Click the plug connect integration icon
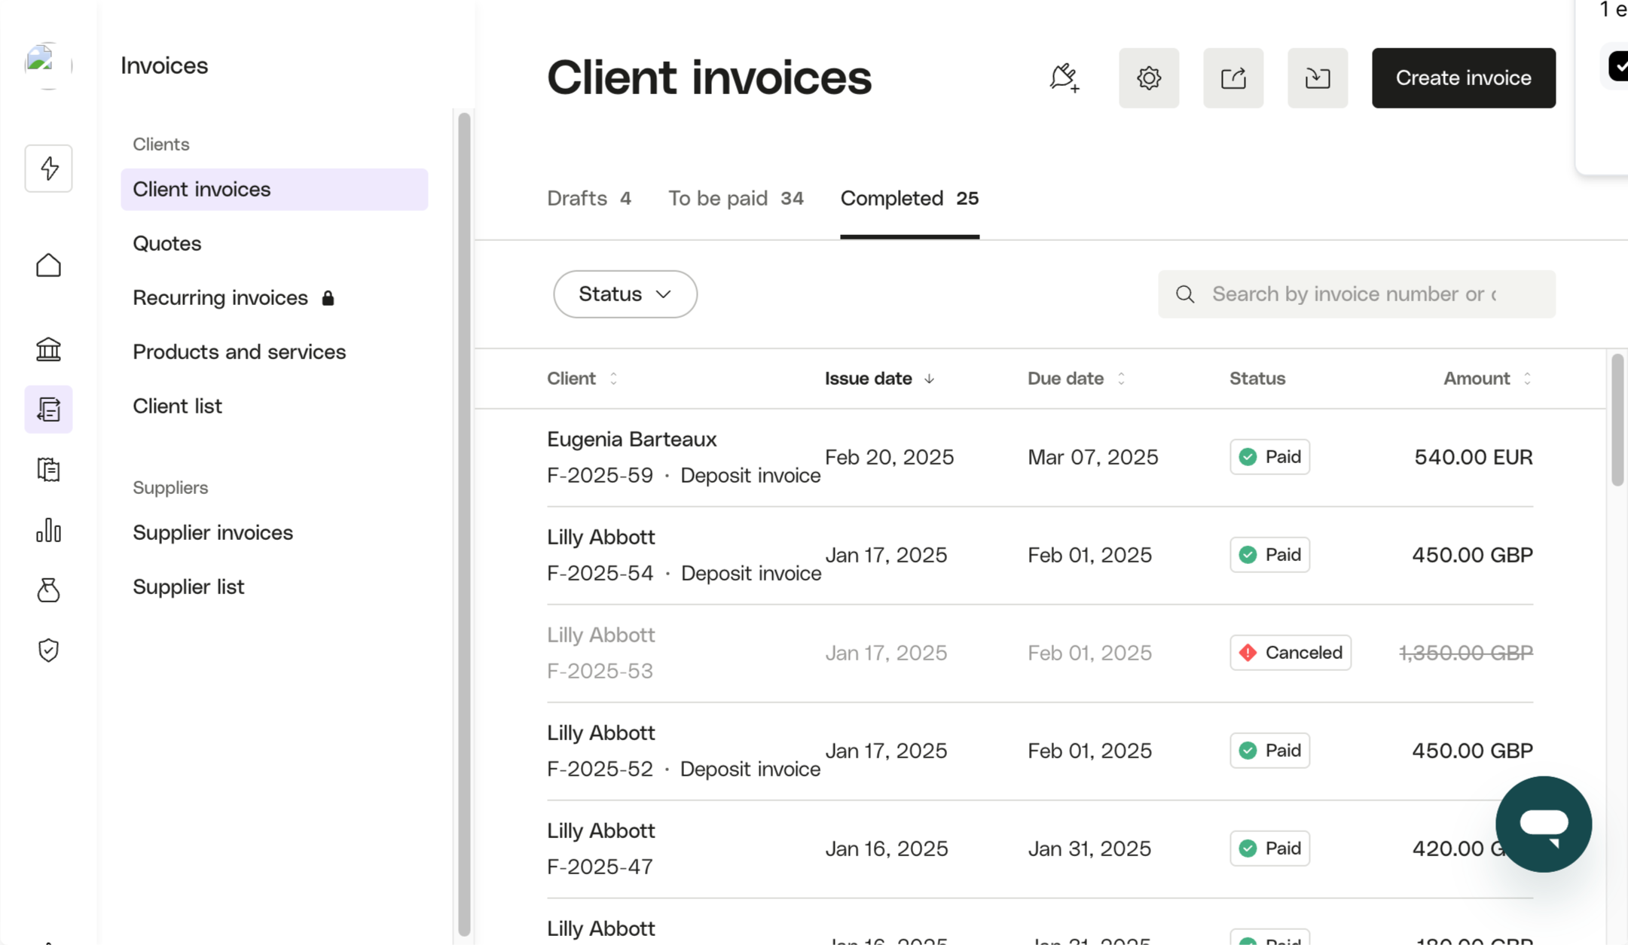This screenshot has height=945, width=1628. tap(1064, 78)
